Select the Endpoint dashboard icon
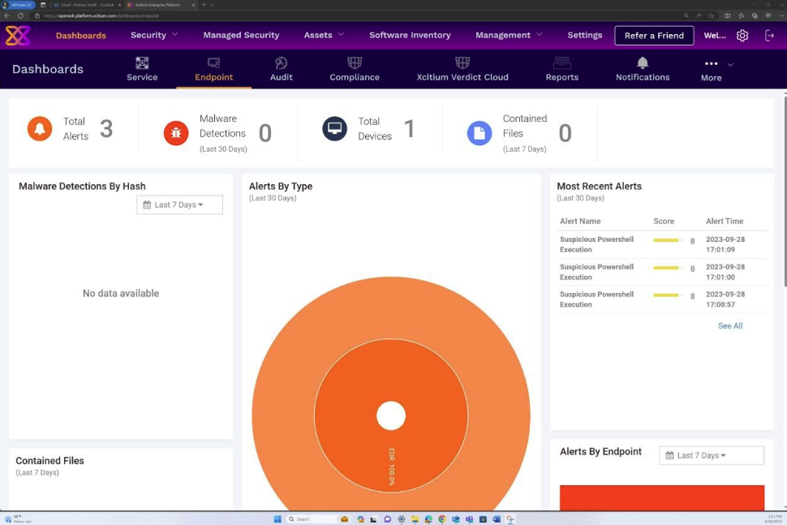The image size is (787, 525). tap(214, 62)
